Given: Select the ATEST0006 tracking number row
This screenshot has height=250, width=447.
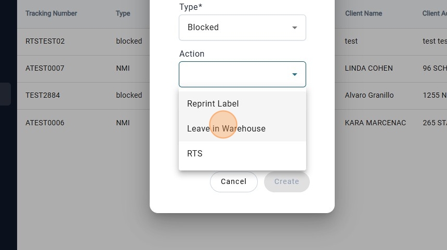Looking at the screenshot, I should coord(45,123).
